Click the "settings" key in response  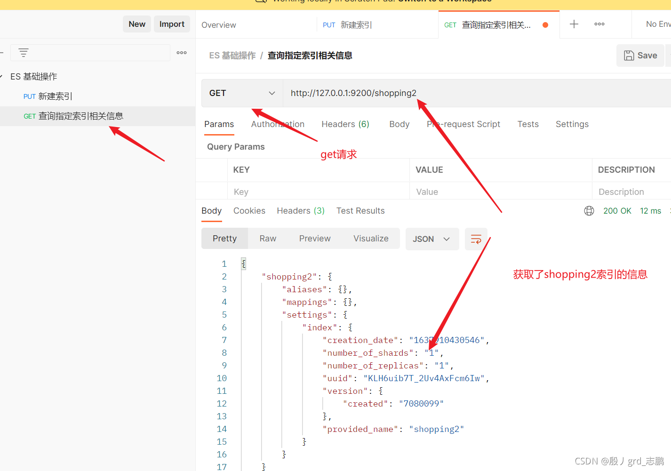307,315
